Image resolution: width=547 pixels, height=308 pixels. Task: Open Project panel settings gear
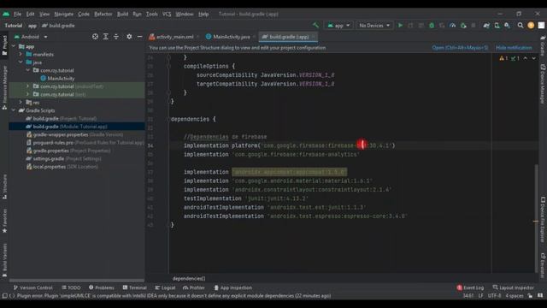129,37
